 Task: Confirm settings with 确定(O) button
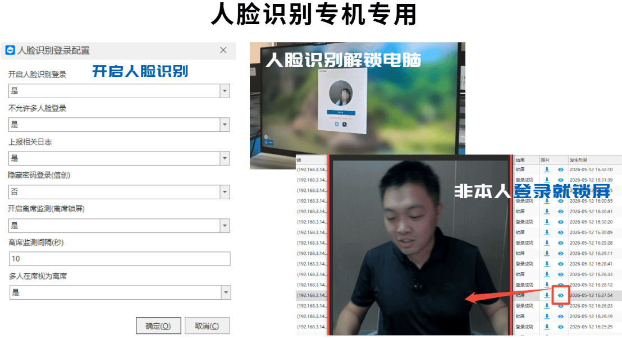[x=158, y=326]
